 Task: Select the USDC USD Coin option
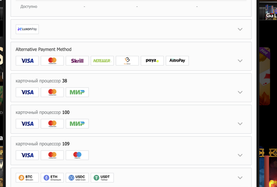(x=77, y=178)
